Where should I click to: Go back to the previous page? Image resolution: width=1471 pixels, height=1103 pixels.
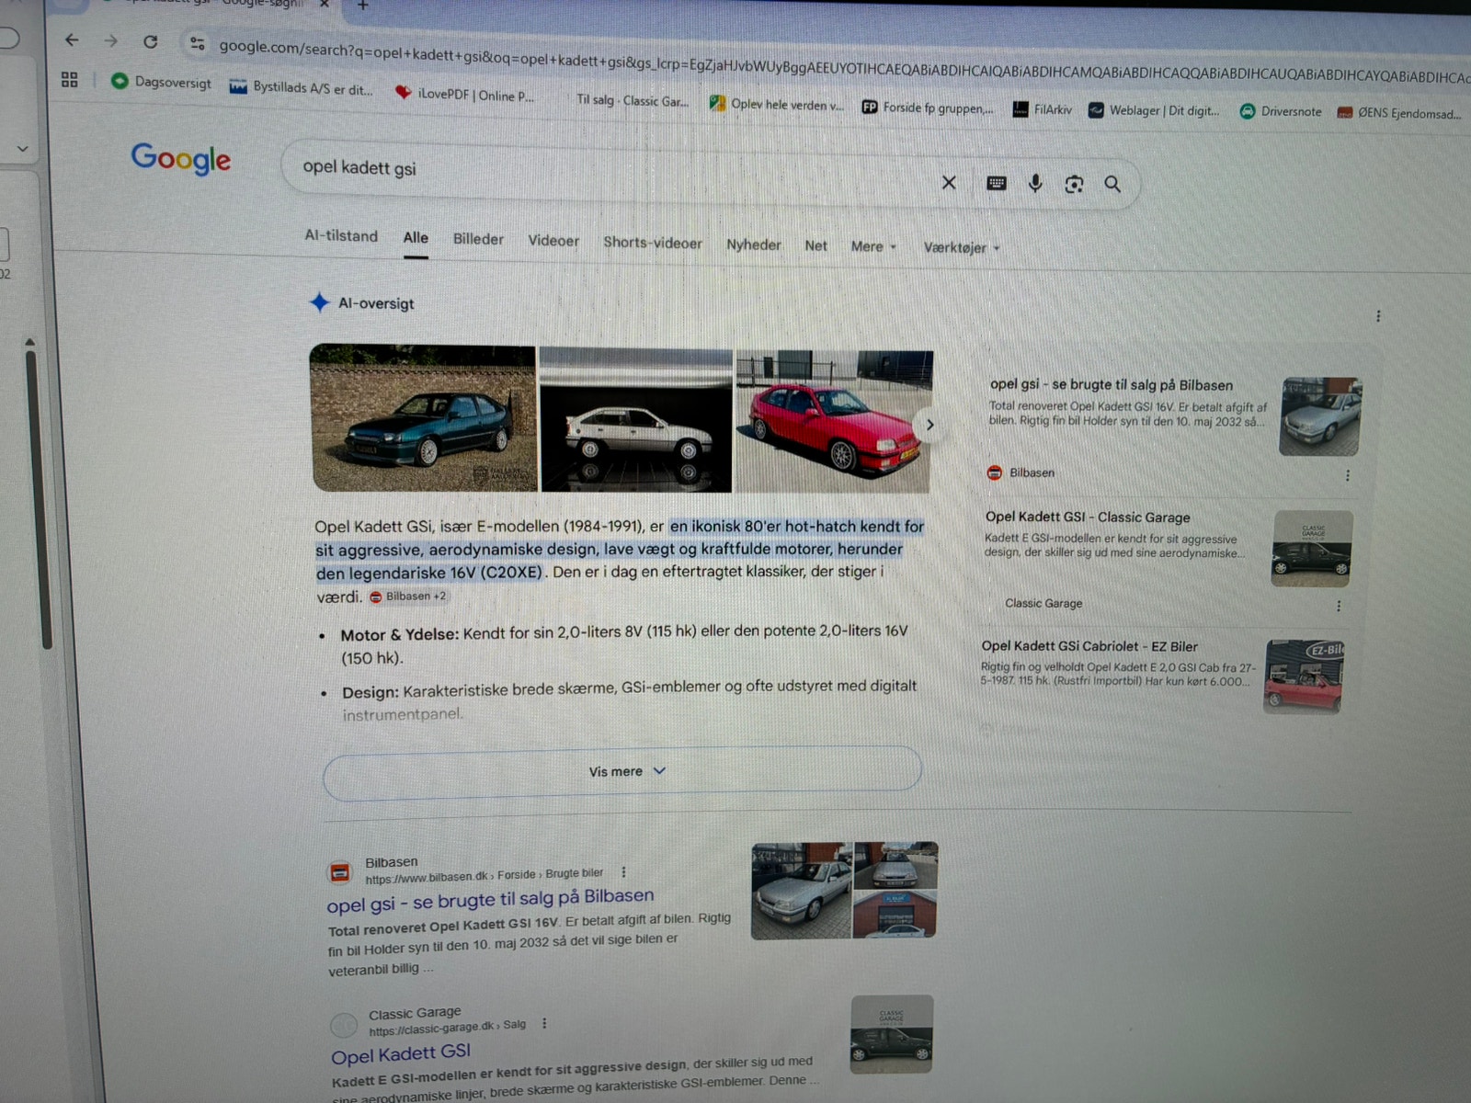pos(72,40)
